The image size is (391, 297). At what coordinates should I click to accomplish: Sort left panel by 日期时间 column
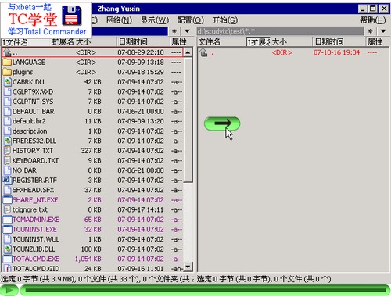[x=143, y=42]
